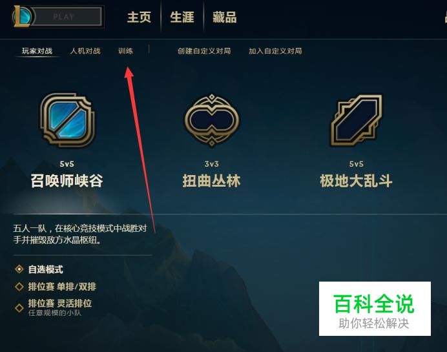Click 创建自定义对局 to create custom game
Screen dimensions: 447x352
(204, 51)
